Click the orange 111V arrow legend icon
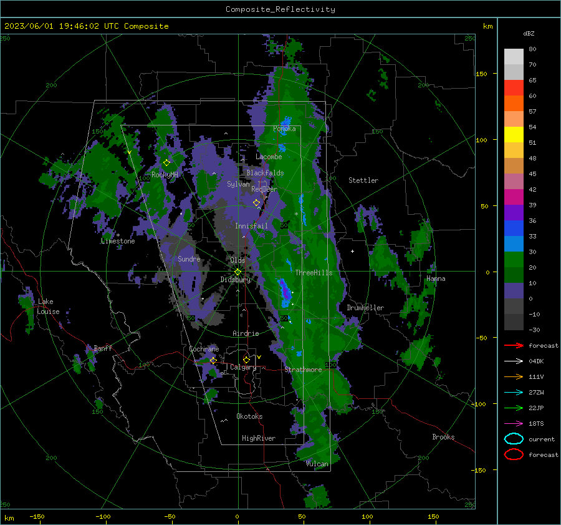561x525 pixels. pos(514,376)
